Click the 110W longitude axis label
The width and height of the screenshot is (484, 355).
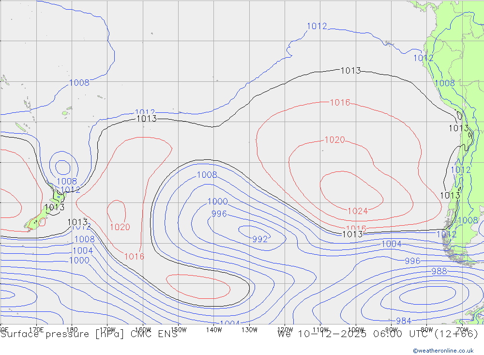coord(320,330)
